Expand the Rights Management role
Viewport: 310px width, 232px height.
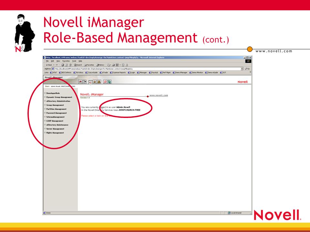click(x=45, y=132)
